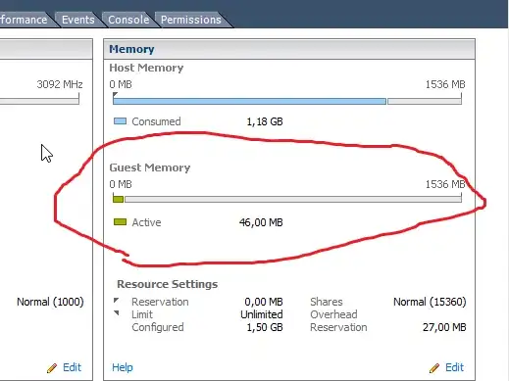Select the Memory panel header

click(289, 49)
